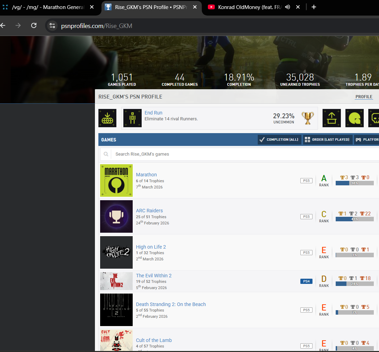Click the browser back arrow
This screenshot has height=352, width=379.
[3, 25]
